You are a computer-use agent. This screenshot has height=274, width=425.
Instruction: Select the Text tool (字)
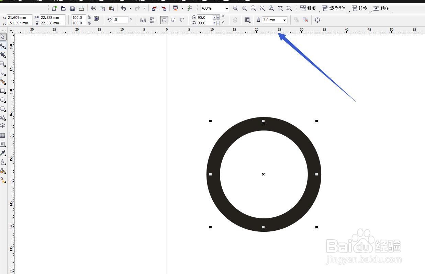tap(3, 126)
